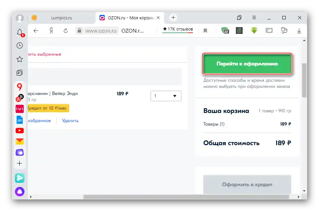
Task: Open the purple disk icon in sidebar
Action: [20, 152]
